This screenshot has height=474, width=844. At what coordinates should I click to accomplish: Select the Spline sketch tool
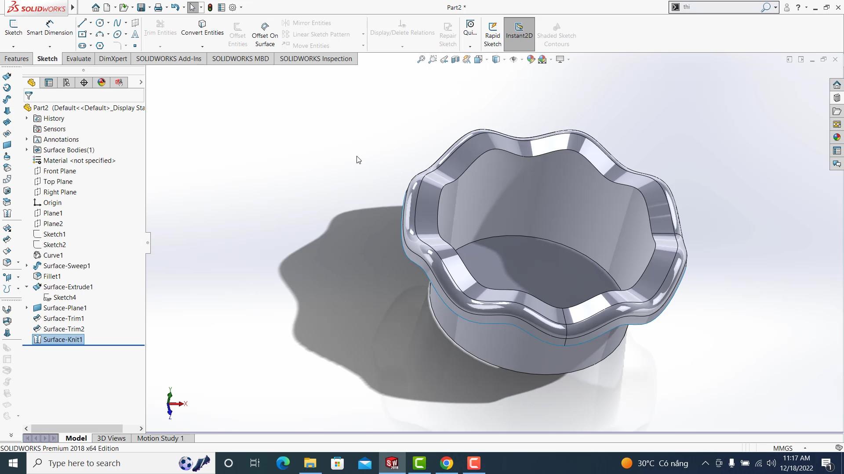[117, 22]
